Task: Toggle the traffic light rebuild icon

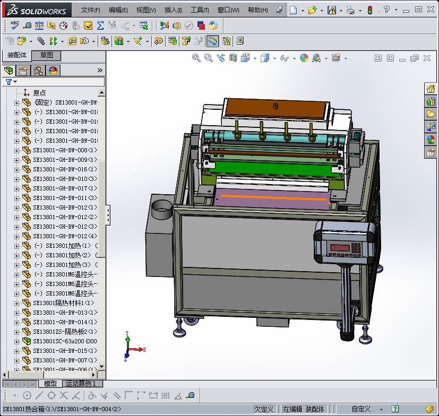Action: pos(370,10)
